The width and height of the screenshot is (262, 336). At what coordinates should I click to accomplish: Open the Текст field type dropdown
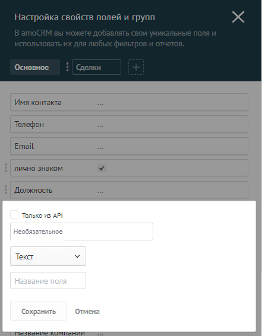pos(48,256)
